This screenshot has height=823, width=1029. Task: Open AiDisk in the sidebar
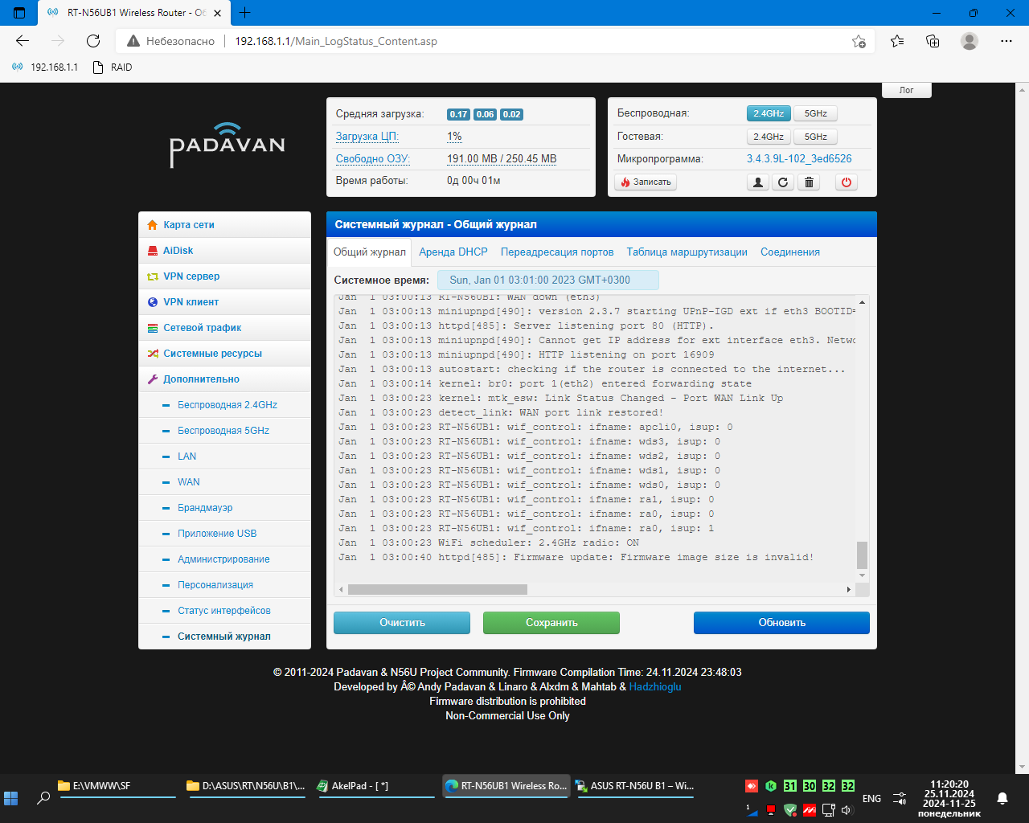[x=178, y=251]
